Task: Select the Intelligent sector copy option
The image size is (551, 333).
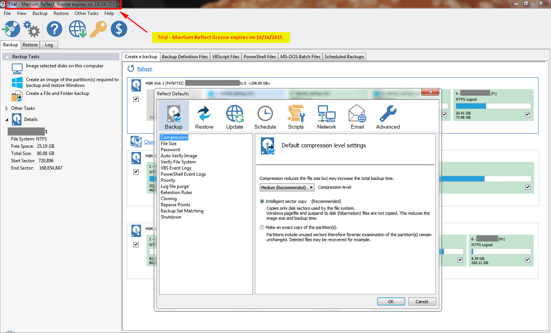Action: 262,201
